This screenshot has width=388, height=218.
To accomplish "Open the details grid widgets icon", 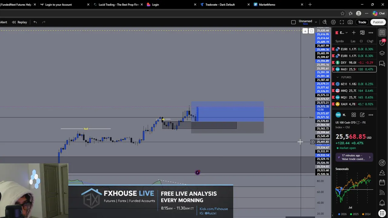I will point(353,115).
